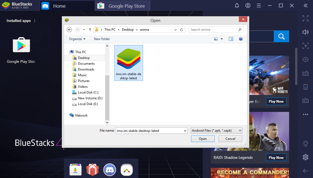Change view using the views icon

pyautogui.click(x=216, y=39)
